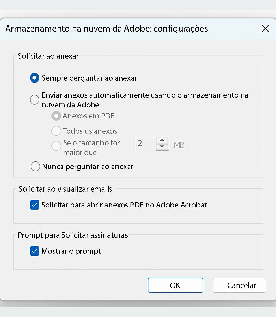
Task: Click the "Solicitar ao anexar" section header
Action: (48, 56)
